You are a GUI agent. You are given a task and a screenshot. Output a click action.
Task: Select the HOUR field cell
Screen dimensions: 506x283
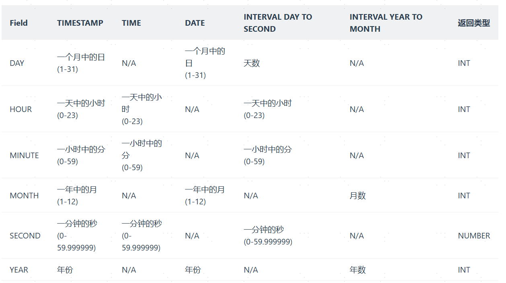(20, 109)
